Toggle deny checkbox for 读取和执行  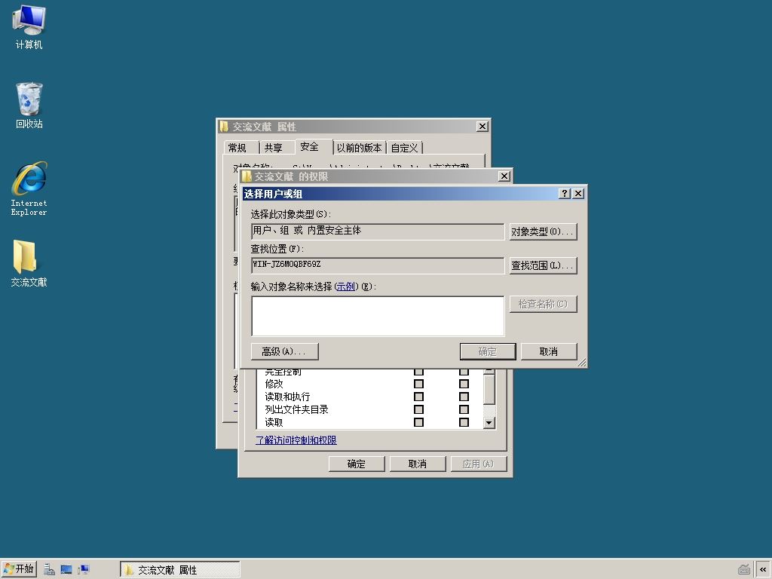coord(464,397)
